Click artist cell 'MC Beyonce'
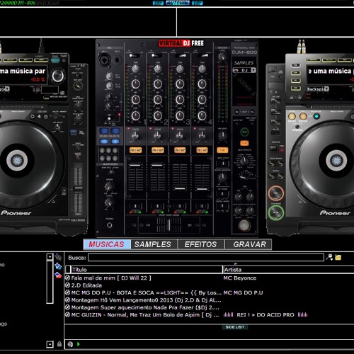354x354 pixels. [240, 278]
